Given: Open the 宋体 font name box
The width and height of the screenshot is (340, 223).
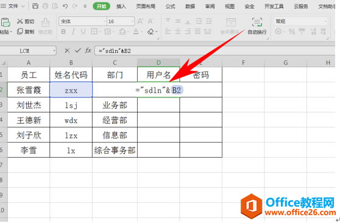Looking at the screenshot, I should click(x=82, y=21).
